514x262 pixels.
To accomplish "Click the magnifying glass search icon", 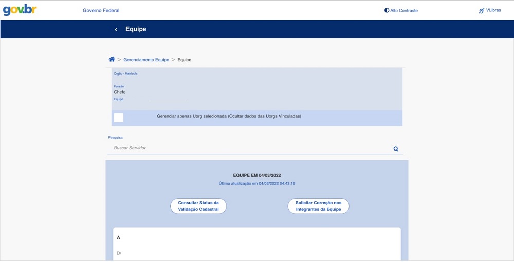I will point(396,149).
